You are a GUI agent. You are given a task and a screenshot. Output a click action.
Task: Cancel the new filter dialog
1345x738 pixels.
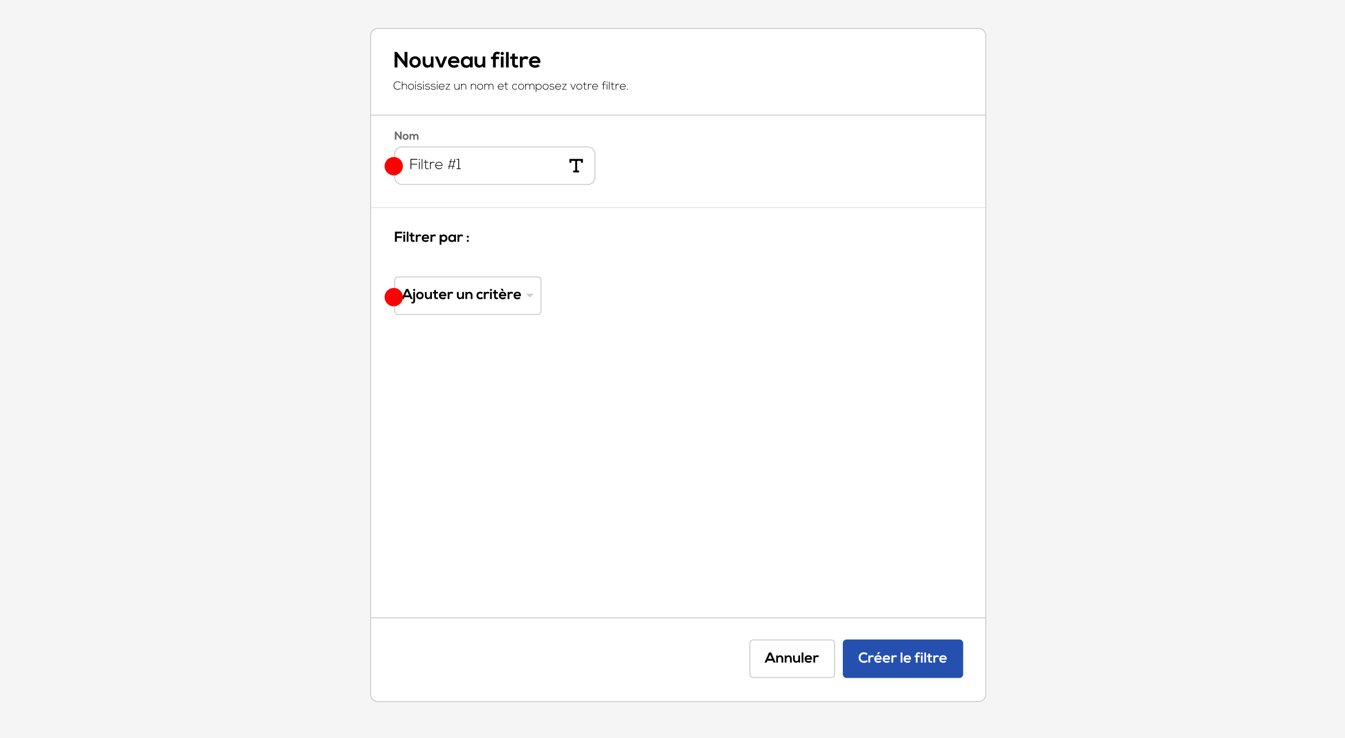click(x=792, y=658)
